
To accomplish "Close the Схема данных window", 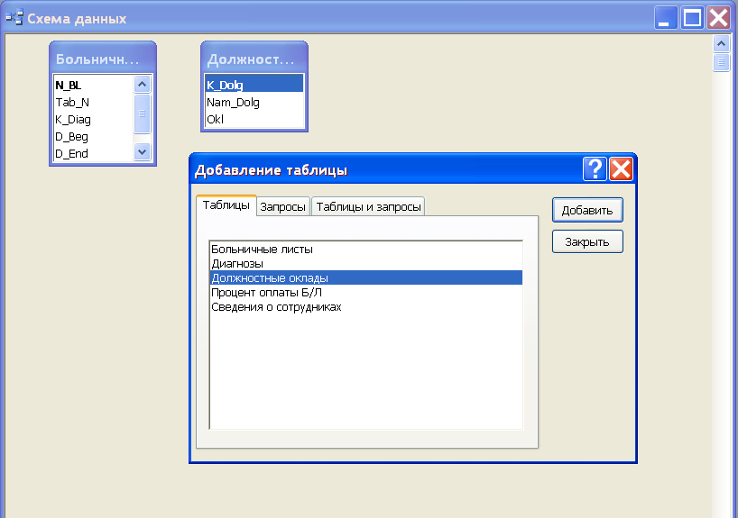I will pos(719,18).
